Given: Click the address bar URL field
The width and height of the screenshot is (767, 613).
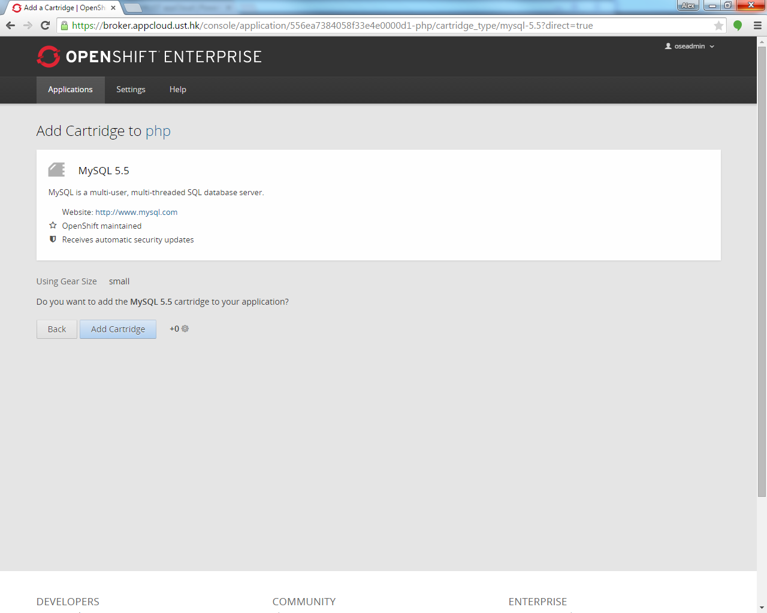Looking at the screenshot, I should [x=389, y=26].
